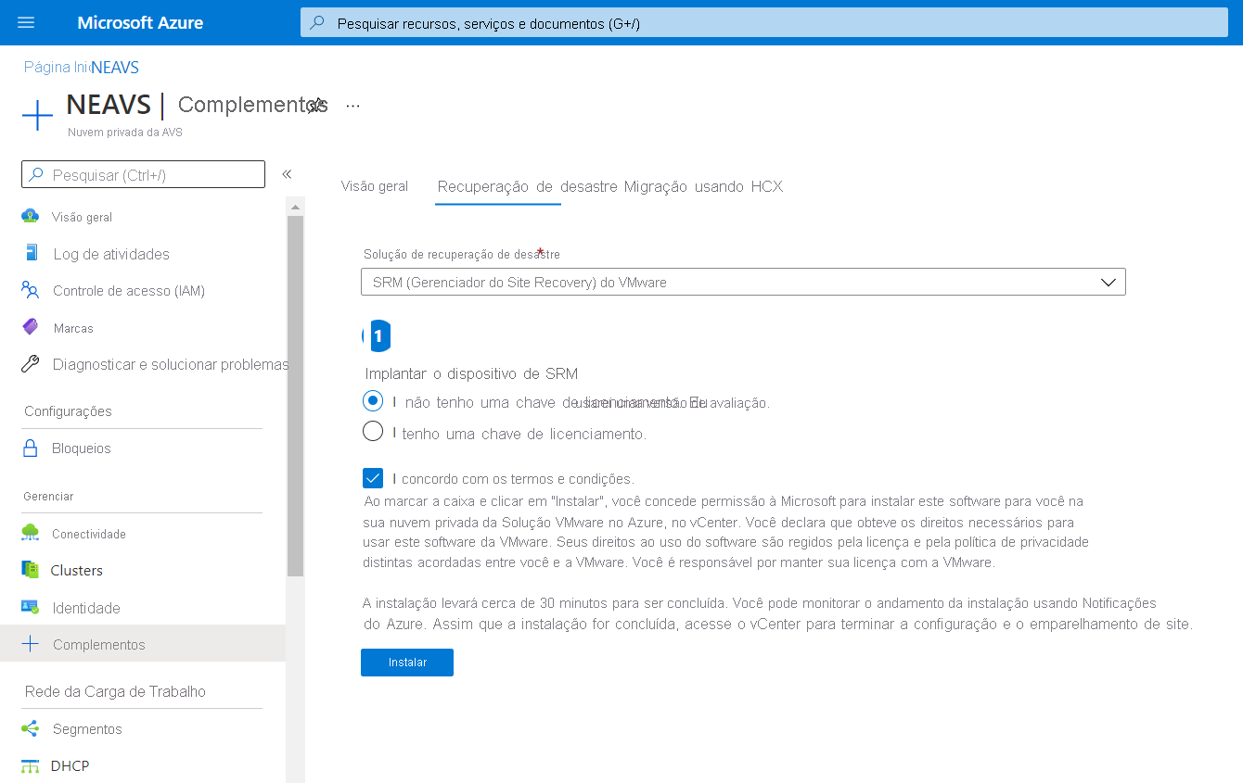
Task: Collapse the sidebar with double chevron
Action: (x=287, y=174)
